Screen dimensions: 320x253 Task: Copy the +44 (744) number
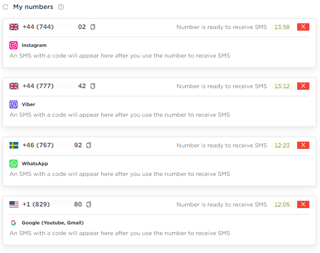point(93,27)
